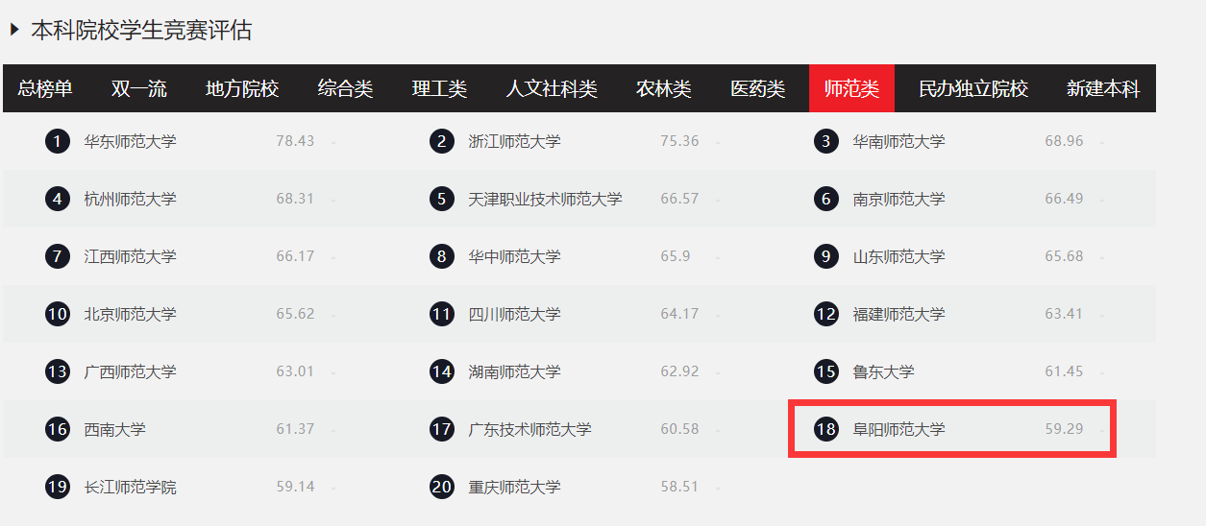Open the 阜阳师范大学 entry
The width and height of the screenshot is (1206, 526).
click(x=898, y=430)
